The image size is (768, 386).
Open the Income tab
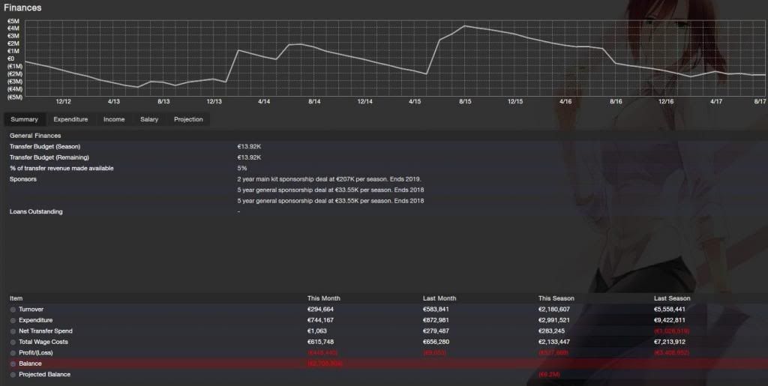click(x=114, y=119)
